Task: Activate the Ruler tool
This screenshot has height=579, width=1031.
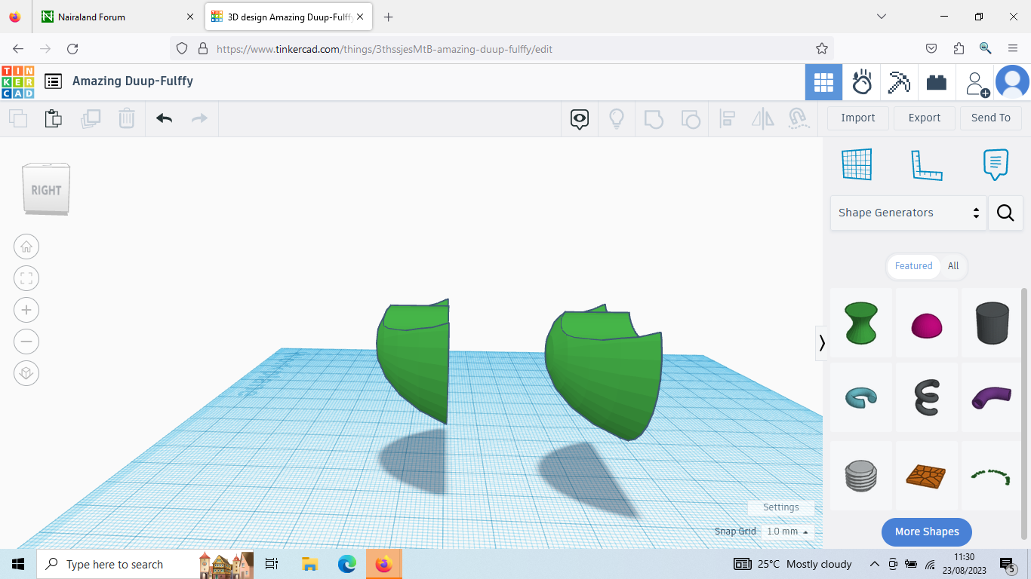Action: 927,164
